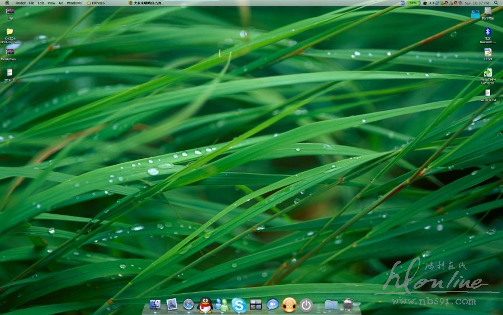Open QQ penguin app in dock
This screenshot has height=315, width=503.
click(x=205, y=305)
